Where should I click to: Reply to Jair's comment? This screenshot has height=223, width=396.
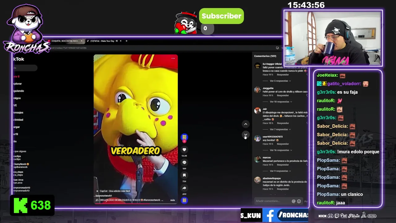click(x=283, y=123)
